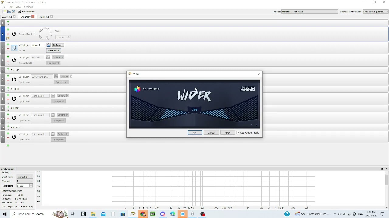Open the Edit menu
The image size is (389, 218).
[11, 7]
